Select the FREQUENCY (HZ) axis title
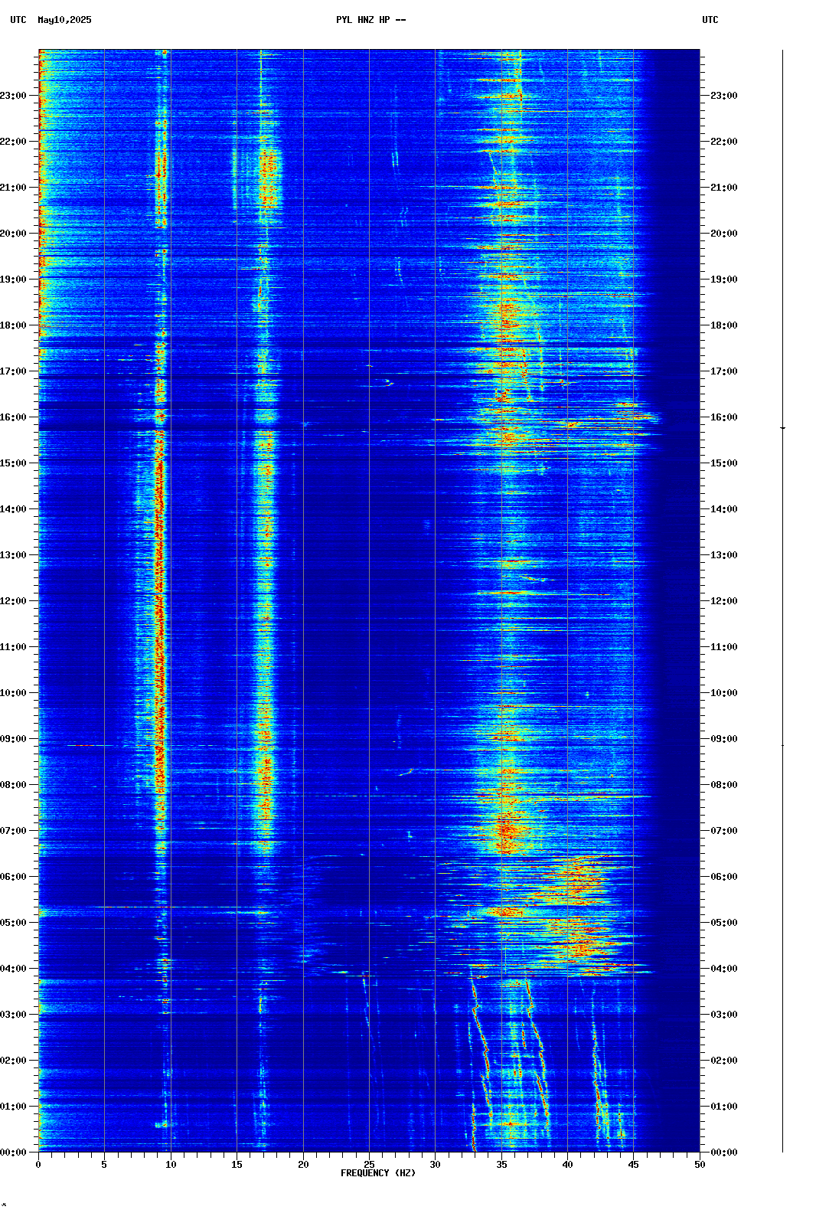 click(378, 1173)
